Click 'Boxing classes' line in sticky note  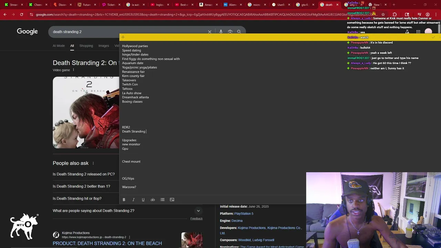132,102
